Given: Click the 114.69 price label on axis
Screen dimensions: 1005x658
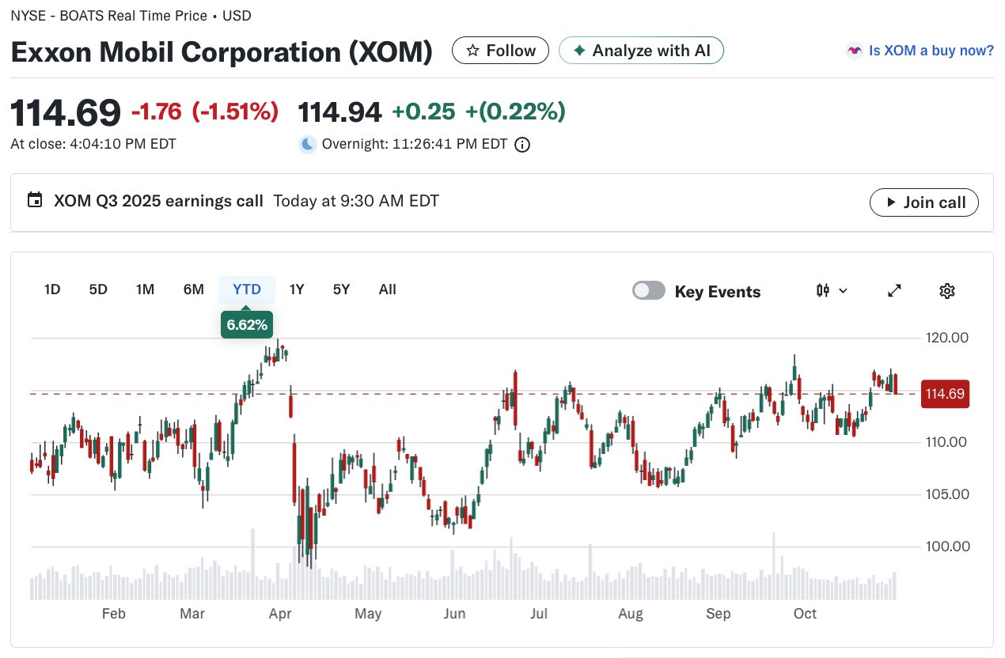Looking at the screenshot, I should [946, 394].
